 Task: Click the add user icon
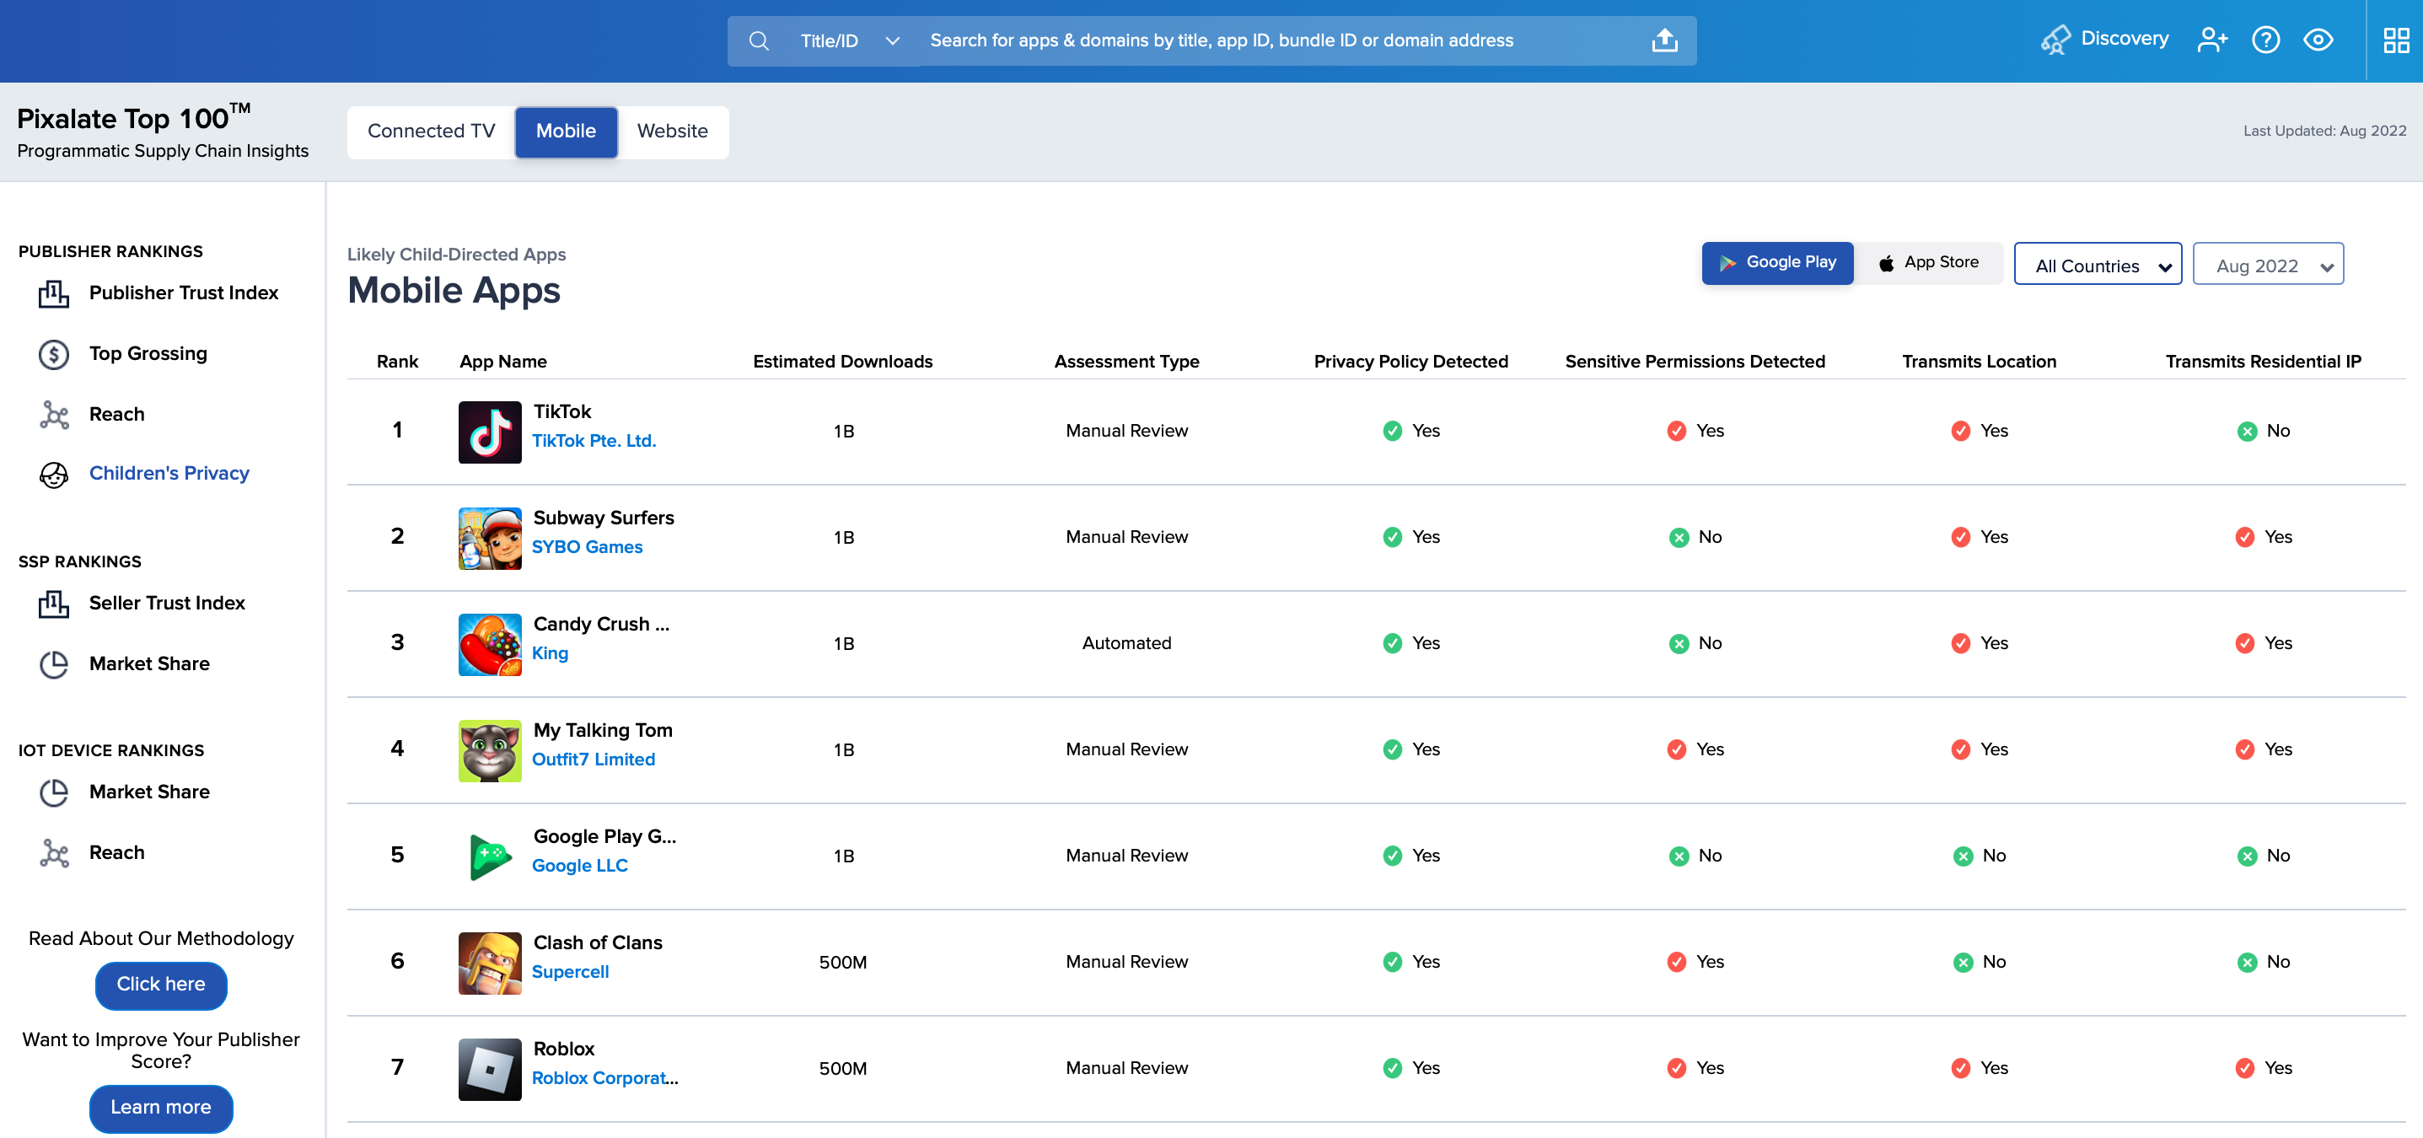(x=2211, y=40)
